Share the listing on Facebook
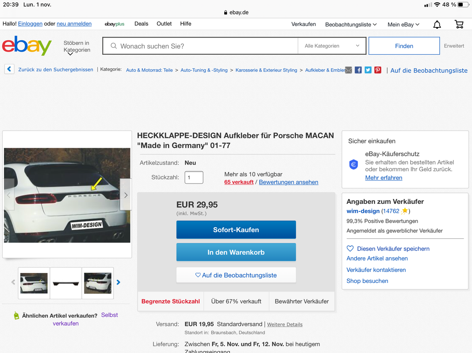This screenshot has height=353, width=472. 358,70
